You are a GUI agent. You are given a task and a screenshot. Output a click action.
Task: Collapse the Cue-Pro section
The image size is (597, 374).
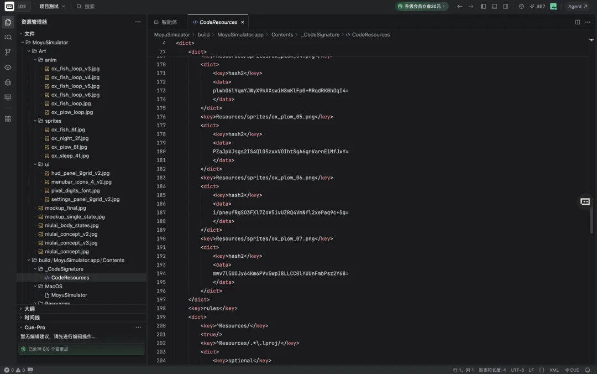point(21,328)
